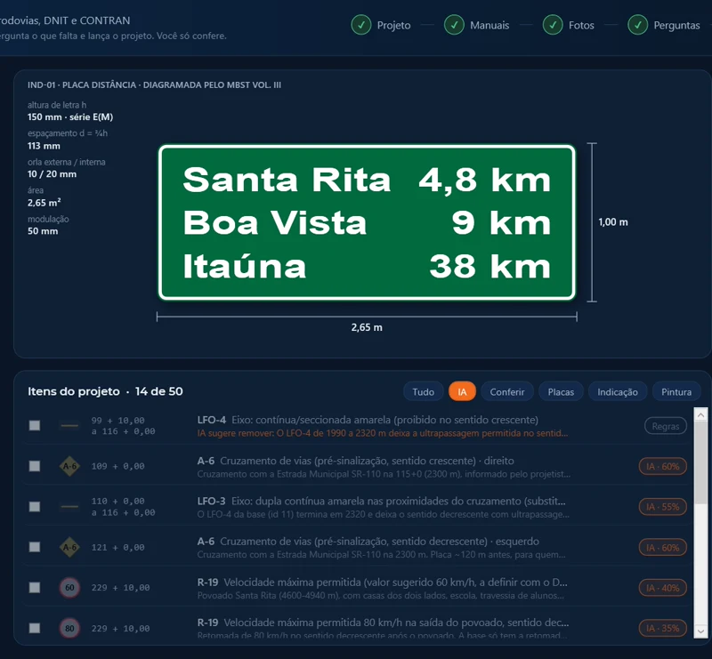This screenshot has width=712, height=659.
Task: Click the IA · 35% badge
Action: point(662,628)
